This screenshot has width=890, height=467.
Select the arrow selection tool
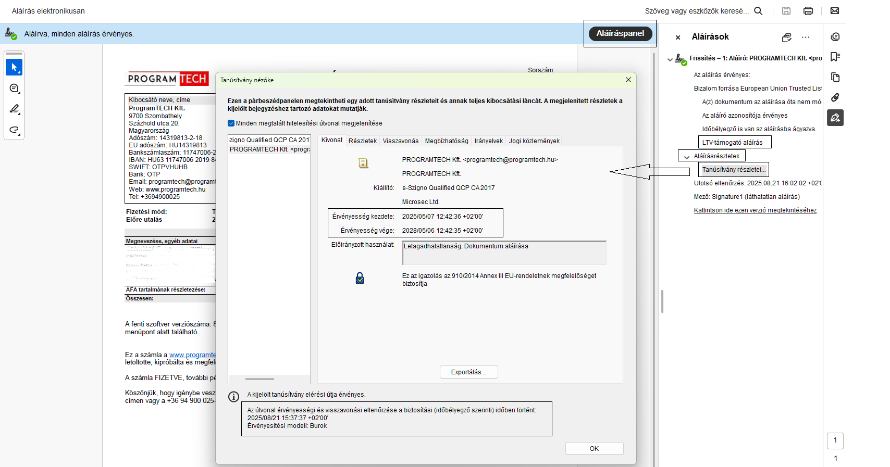pyautogui.click(x=14, y=67)
